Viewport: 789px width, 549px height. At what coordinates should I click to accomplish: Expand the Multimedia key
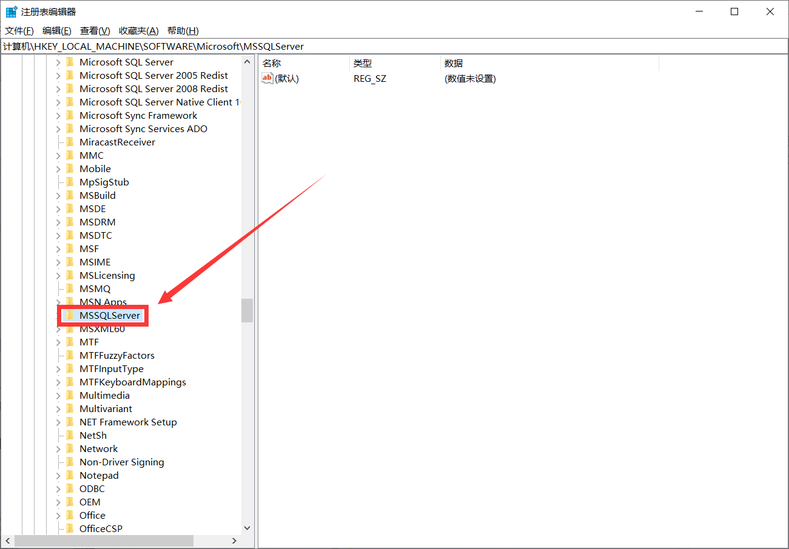(x=59, y=396)
